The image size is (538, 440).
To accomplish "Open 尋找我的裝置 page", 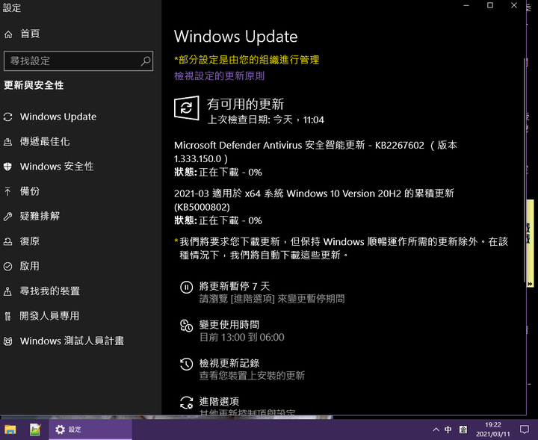I will coord(50,291).
